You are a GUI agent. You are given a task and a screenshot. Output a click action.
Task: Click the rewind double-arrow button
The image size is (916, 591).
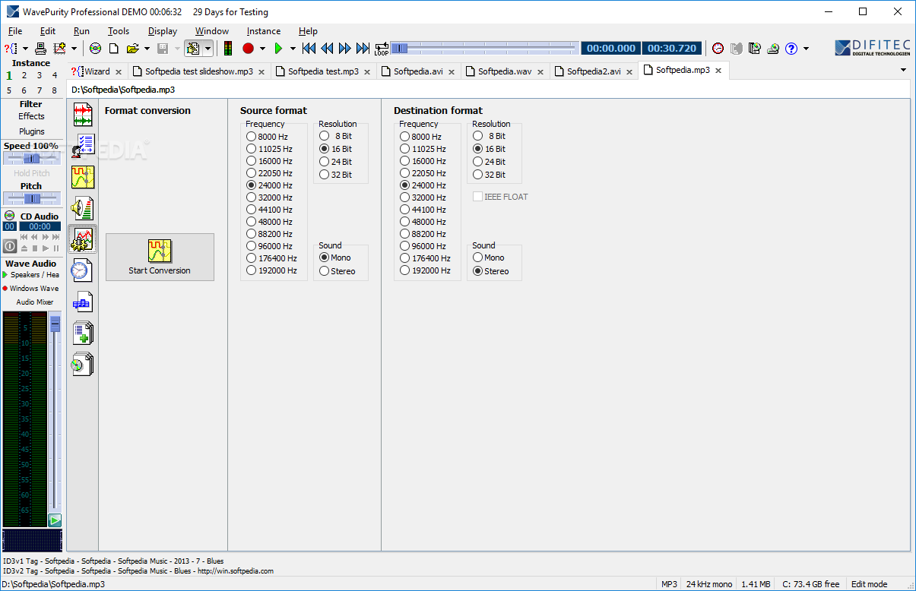[327, 49]
